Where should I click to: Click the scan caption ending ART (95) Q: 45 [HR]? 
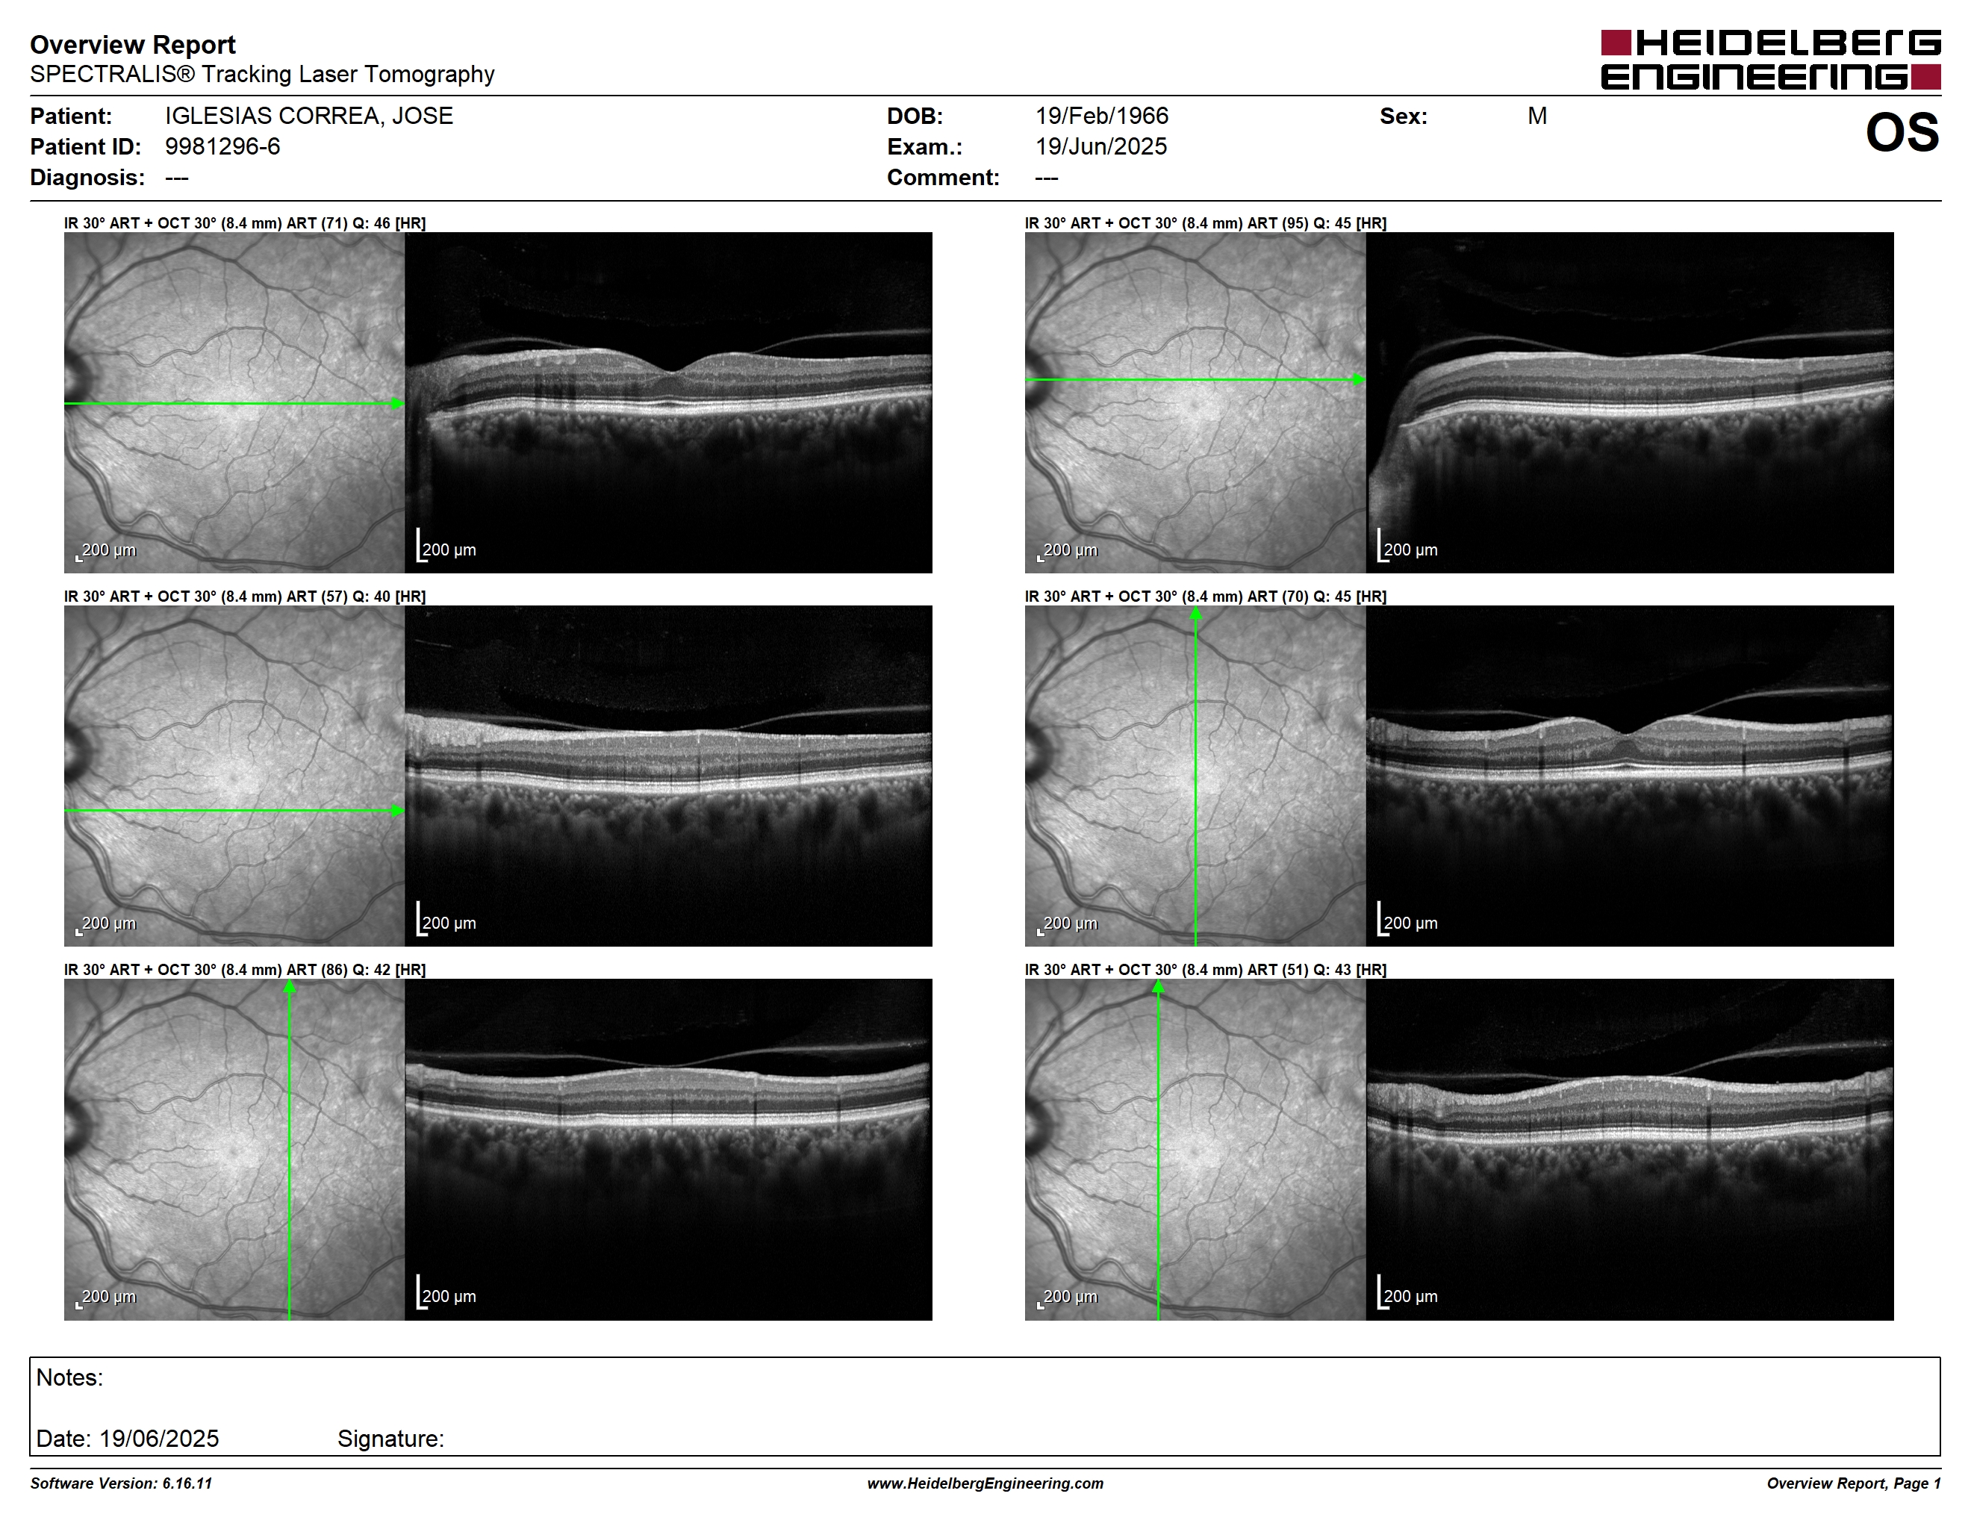coord(1206,223)
